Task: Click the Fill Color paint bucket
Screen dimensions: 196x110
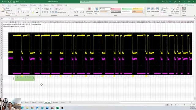Action: (33, 12)
